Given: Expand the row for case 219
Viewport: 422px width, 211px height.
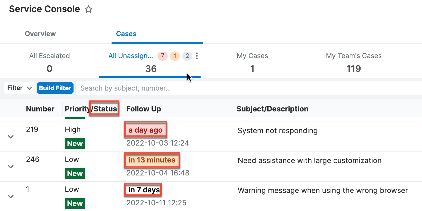Looking at the screenshot, I should pyautogui.click(x=11, y=137).
